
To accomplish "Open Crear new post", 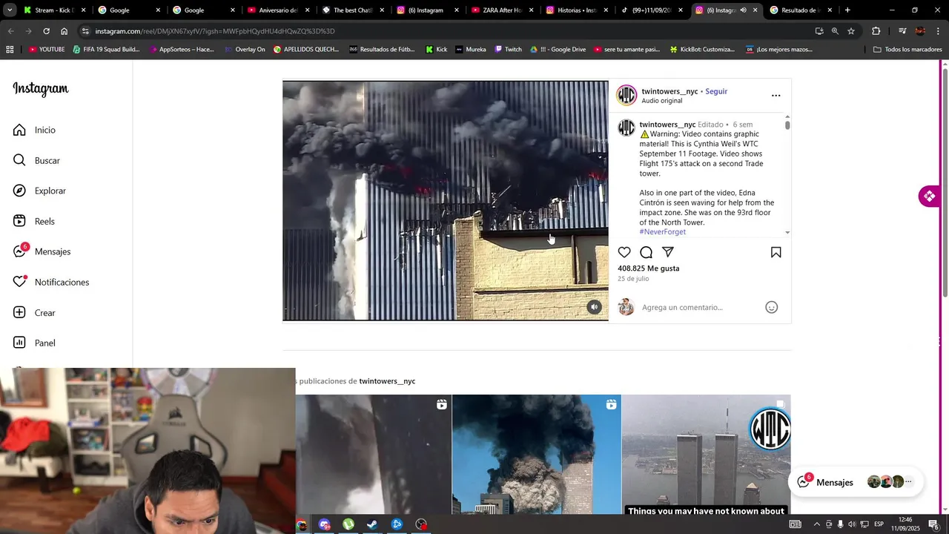I will tap(34, 312).
